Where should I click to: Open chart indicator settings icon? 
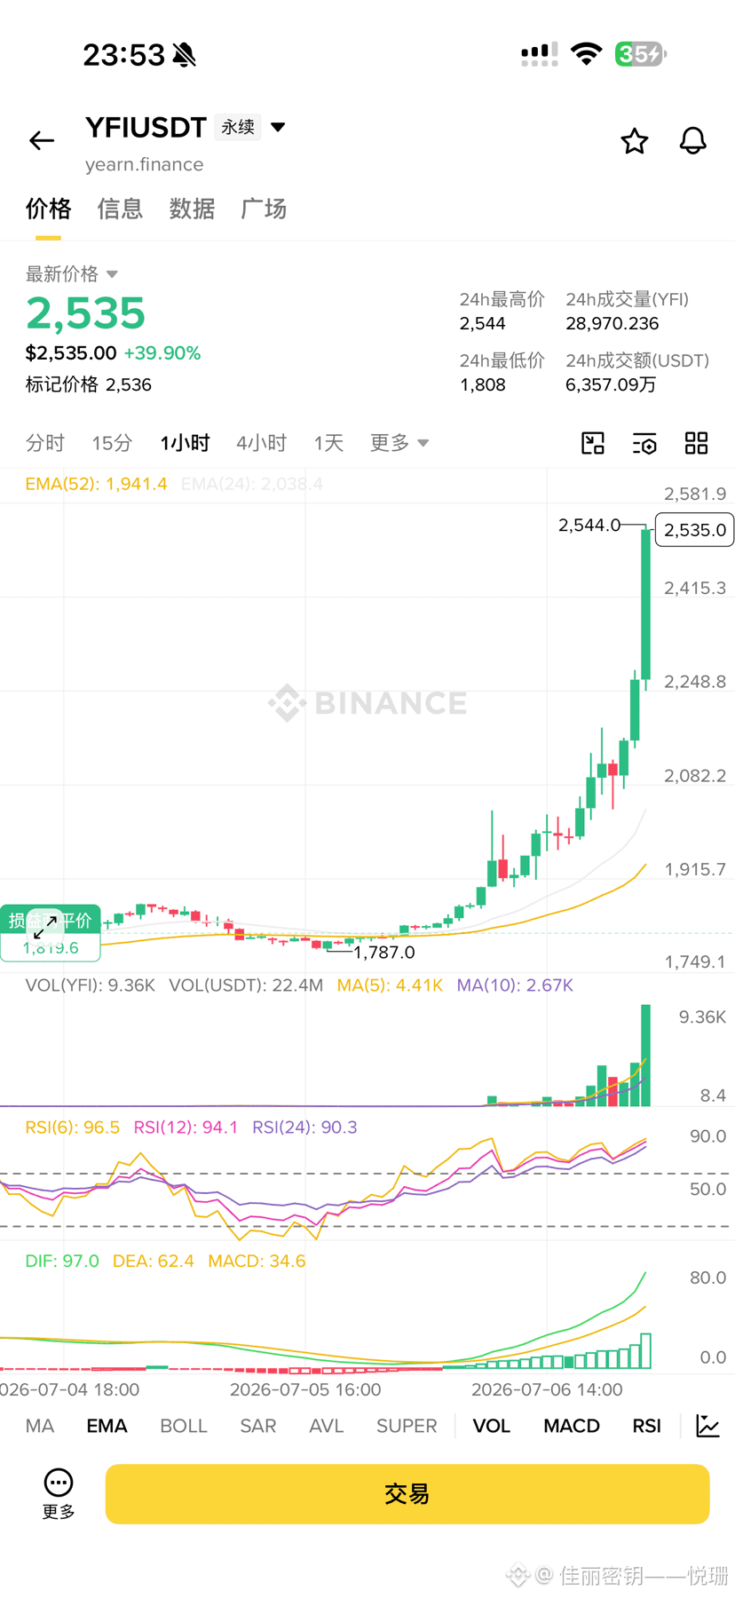pyautogui.click(x=644, y=443)
